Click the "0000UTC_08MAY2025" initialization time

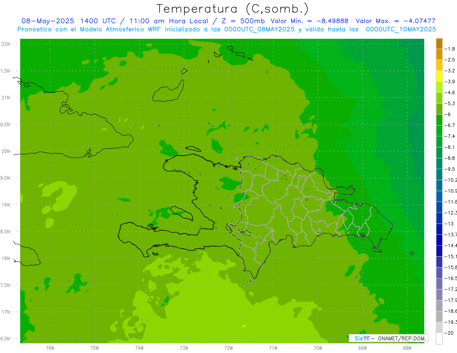(259, 29)
